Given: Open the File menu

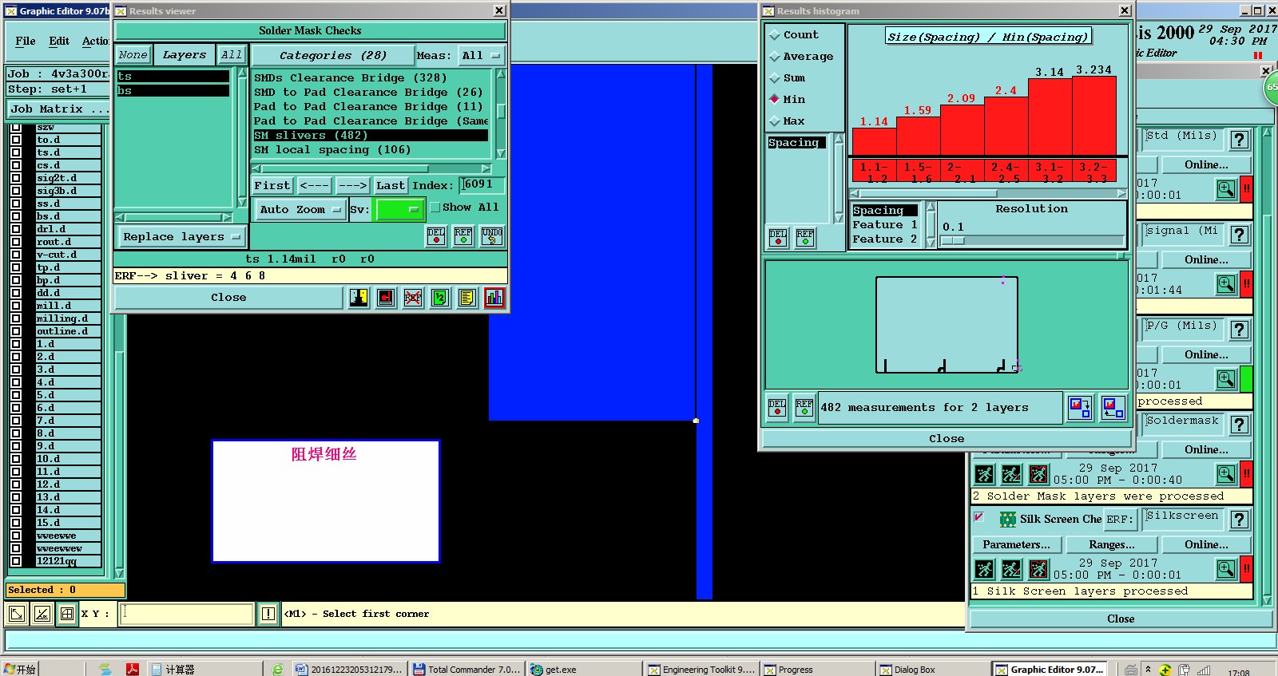Looking at the screenshot, I should 26,41.
